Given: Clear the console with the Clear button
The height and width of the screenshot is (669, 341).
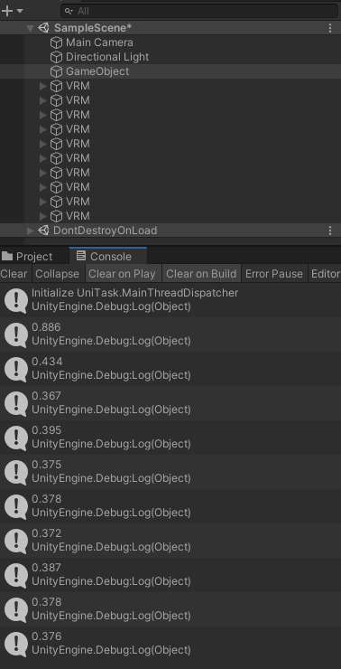Looking at the screenshot, I should point(14,274).
